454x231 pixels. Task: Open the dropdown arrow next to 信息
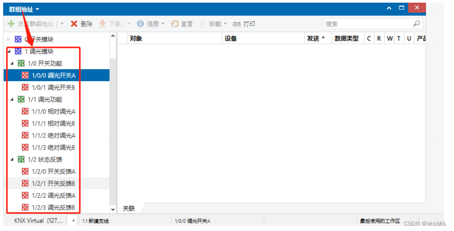[163, 24]
